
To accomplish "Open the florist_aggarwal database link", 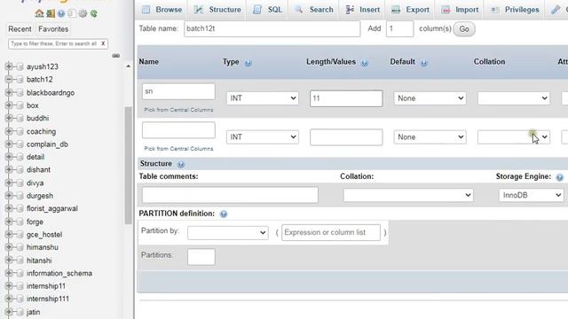I will 52,209.
